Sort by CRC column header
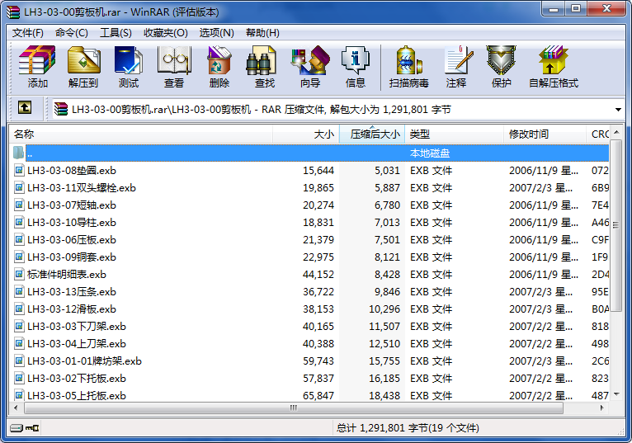632x443 pixels. coord(597,134)
